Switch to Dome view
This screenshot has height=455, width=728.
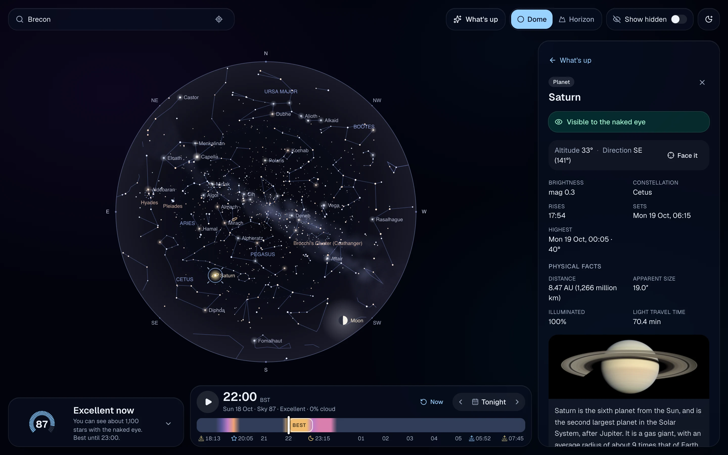tap(532, 19)
